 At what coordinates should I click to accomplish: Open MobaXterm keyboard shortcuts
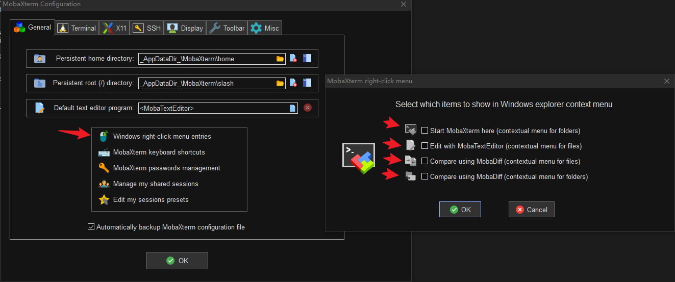click(x=159, y=152)
